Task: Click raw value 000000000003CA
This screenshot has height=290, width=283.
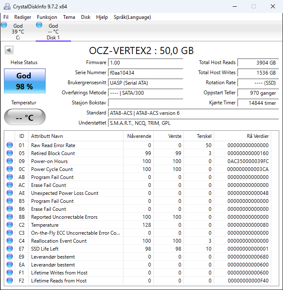Action: coord(248,169)
